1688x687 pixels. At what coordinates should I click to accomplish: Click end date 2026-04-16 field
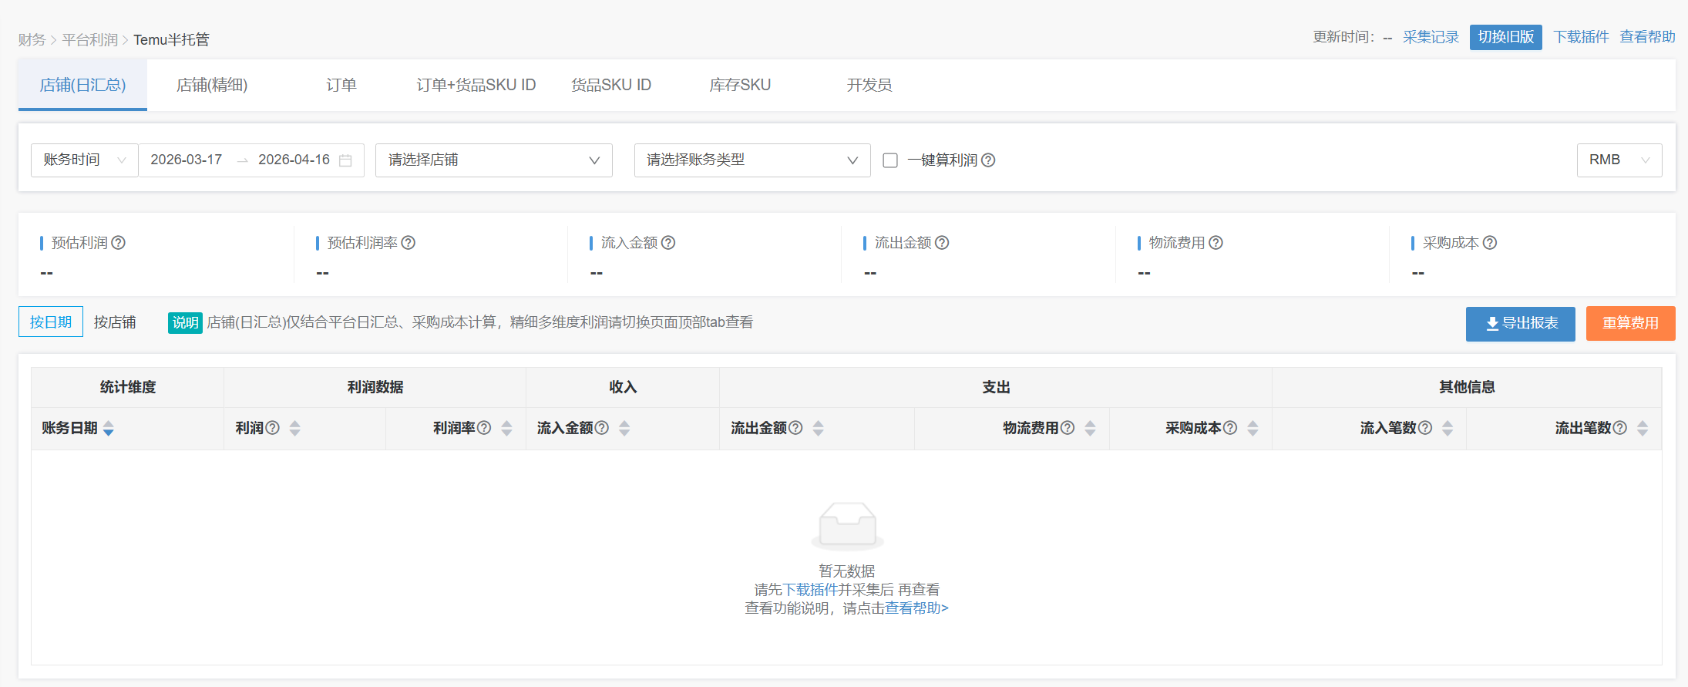tap(294, 160)
